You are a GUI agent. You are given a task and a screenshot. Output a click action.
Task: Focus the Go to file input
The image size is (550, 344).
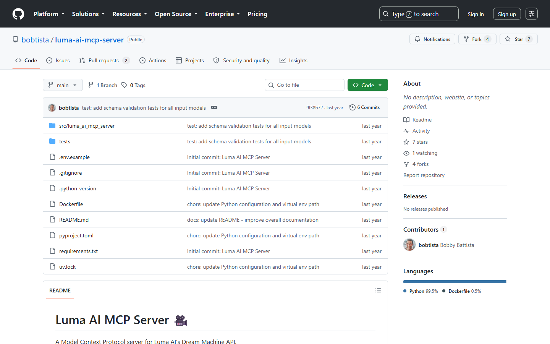click(304, 85)
